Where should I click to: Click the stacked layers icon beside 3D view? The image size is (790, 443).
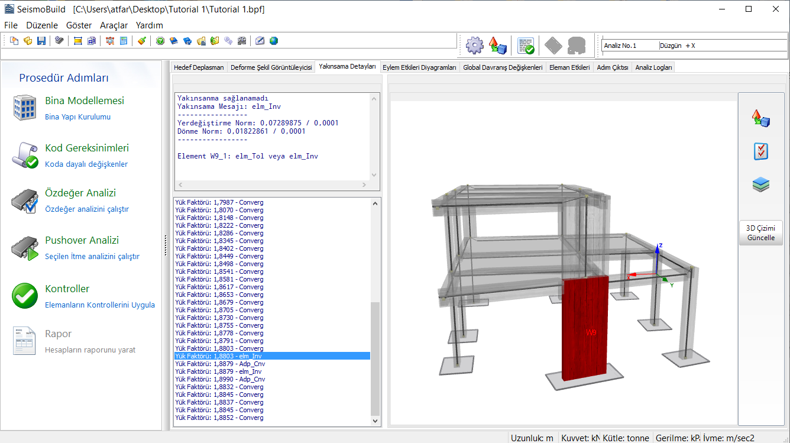pyautogui.click(x=760, y=185)
